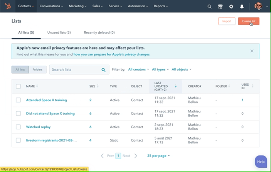Image resolution: width=271 pixels, height=172 pixels.
Task: Click the user avatar photo
Action: (258, 6)
